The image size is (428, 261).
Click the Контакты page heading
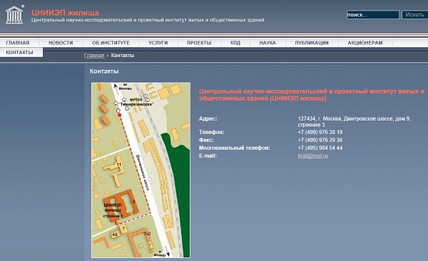coord(104,71)
